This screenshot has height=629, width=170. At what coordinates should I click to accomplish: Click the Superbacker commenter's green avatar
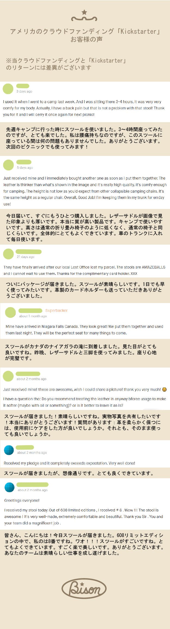[x=11, y=313]
